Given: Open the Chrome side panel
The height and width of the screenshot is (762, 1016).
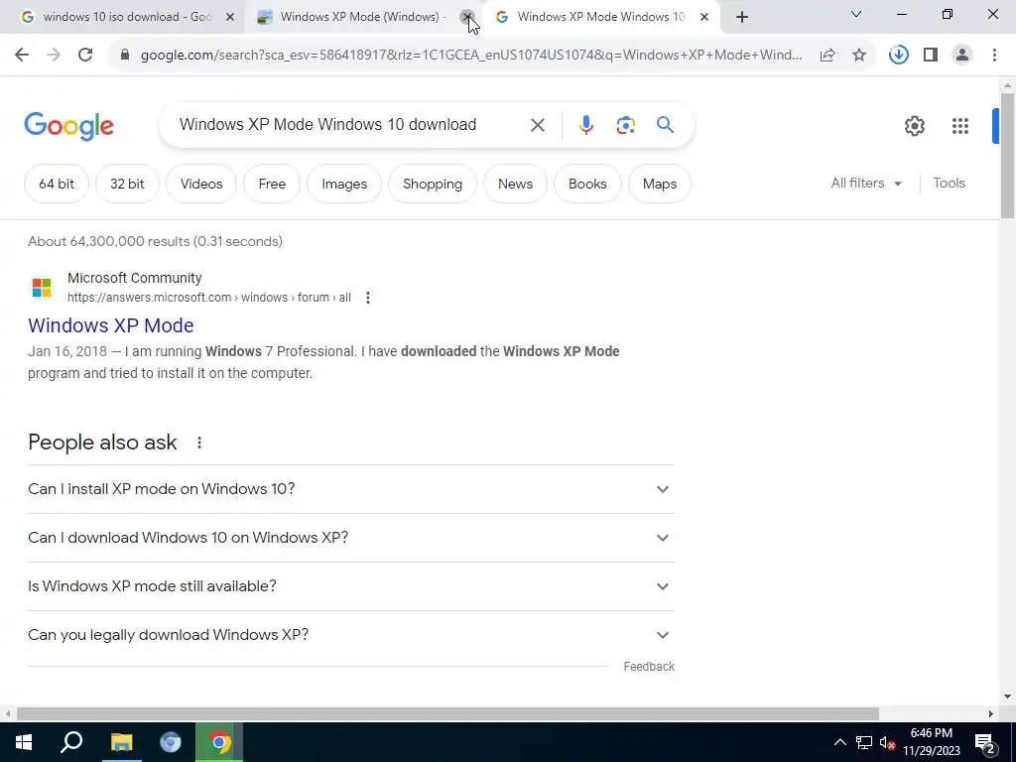Looking at the screenshot, I should (931, 56).
